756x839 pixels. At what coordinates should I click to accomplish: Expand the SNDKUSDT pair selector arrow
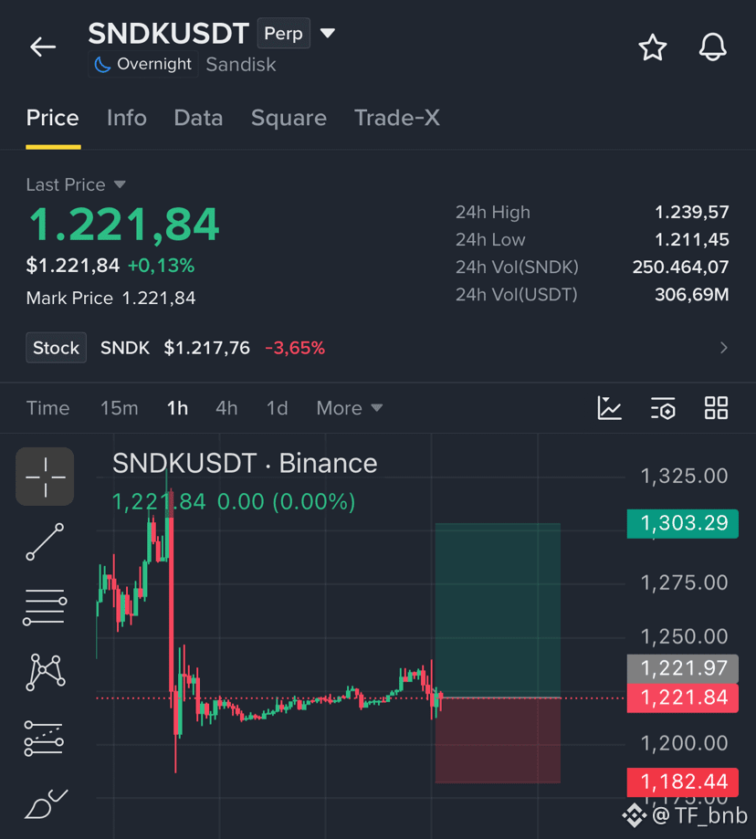(x=328, y=33)
